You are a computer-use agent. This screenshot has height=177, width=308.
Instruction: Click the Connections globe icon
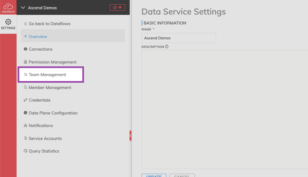(x=25, y=49)
